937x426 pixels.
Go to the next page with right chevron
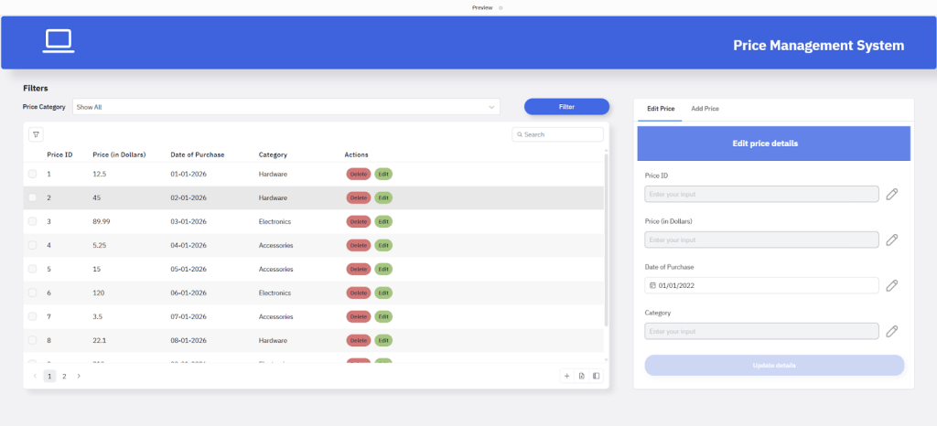click(x=79, y=376)
